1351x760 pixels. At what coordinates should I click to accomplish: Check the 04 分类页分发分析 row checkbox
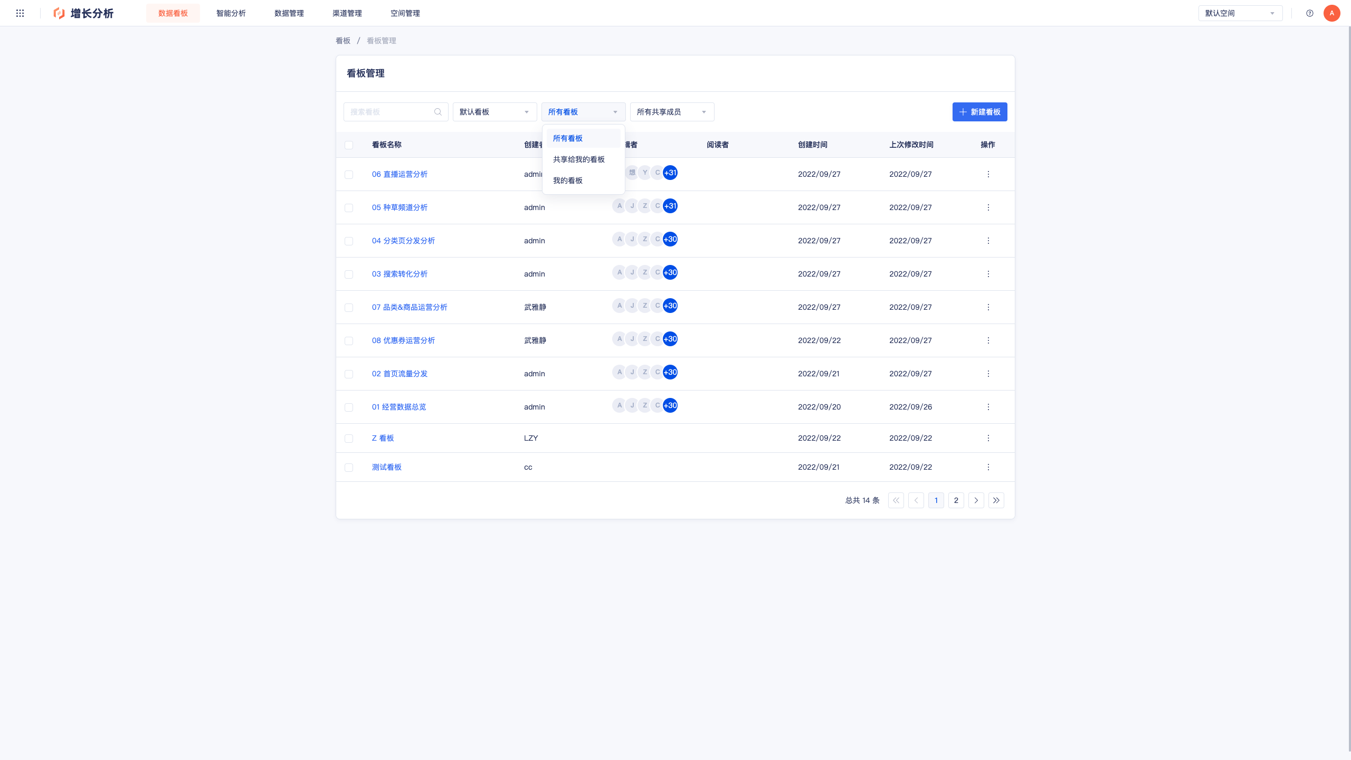349,241
